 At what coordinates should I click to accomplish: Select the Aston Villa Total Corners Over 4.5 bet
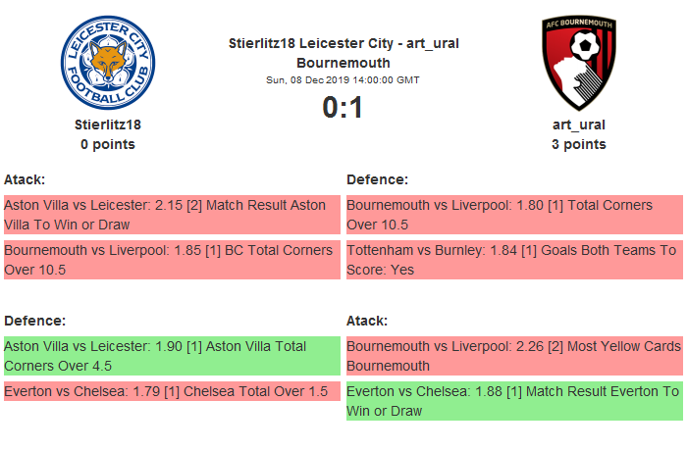pyautogui.click(x=172, y=356)
